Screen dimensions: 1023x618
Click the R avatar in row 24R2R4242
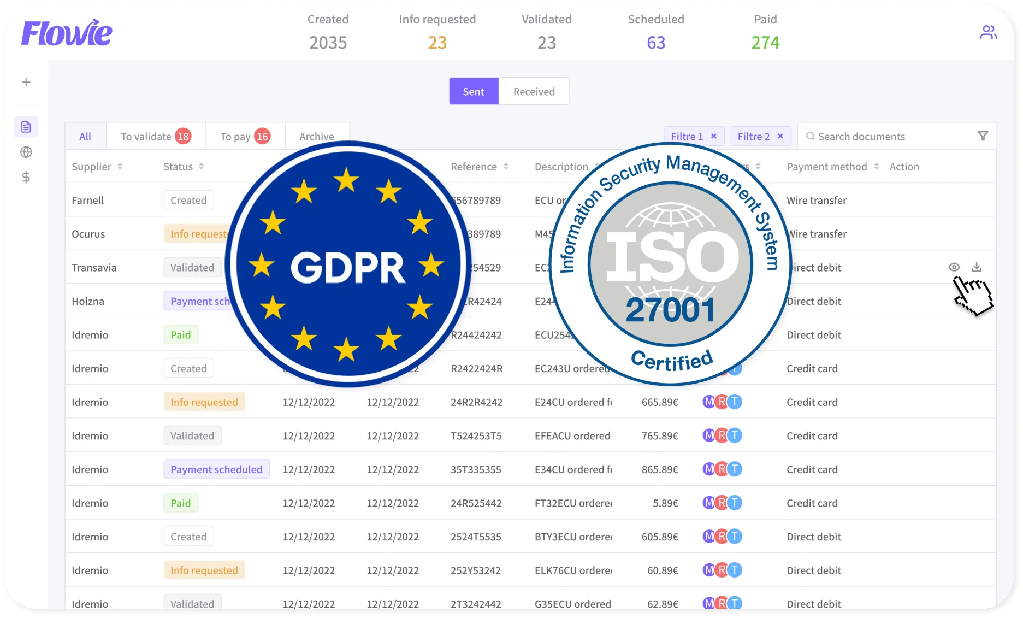coord(722,402)
